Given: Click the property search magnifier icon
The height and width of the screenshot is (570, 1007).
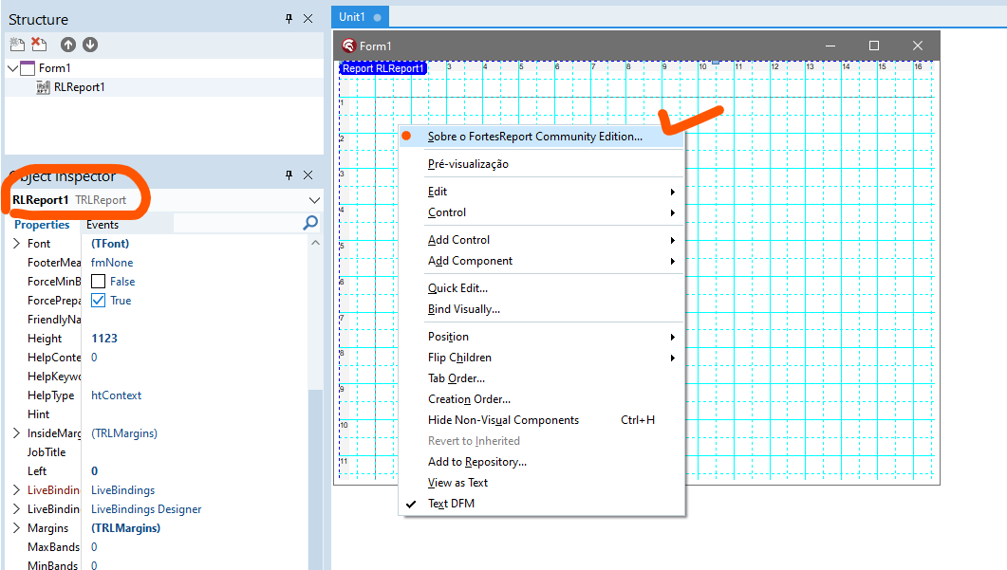Looking at the screenshot, I should click(x=311, y=223).
